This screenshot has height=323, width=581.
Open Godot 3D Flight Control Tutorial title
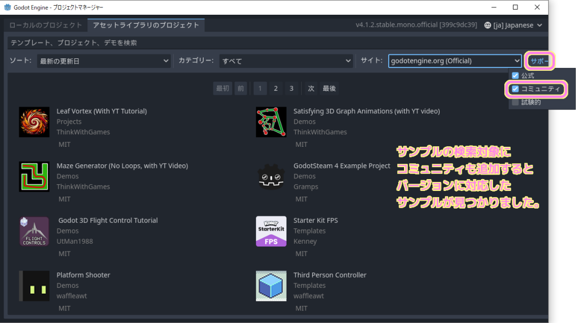(108, 220)
